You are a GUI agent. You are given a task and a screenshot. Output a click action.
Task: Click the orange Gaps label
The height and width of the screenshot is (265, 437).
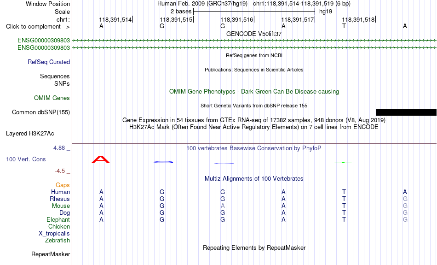pyautogui.click(x=63, y=185)
